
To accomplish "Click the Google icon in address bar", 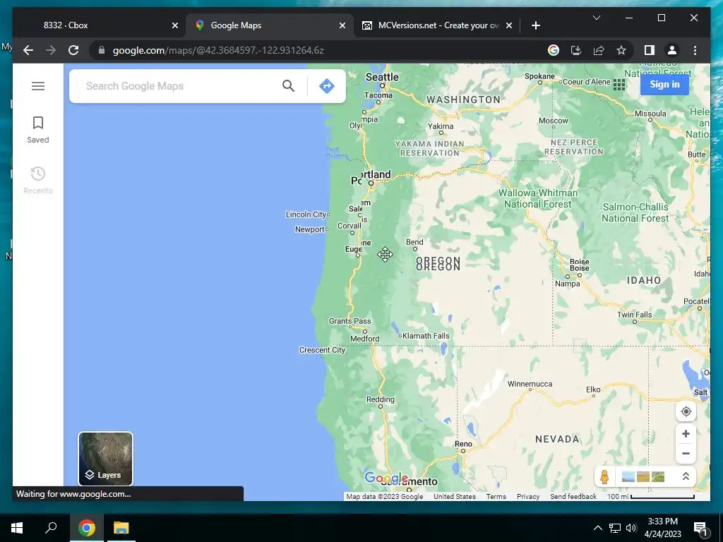I will click(x=554, y=50).
